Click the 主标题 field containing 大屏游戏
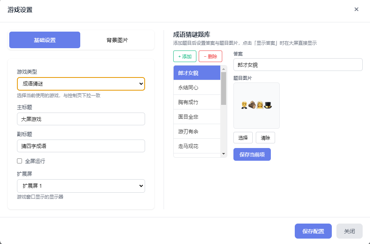This screenshot has width=370, height=244. tap(81, 119)
